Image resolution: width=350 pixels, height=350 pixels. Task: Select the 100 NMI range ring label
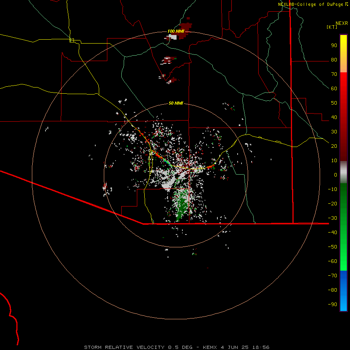(x=176, y=31)
